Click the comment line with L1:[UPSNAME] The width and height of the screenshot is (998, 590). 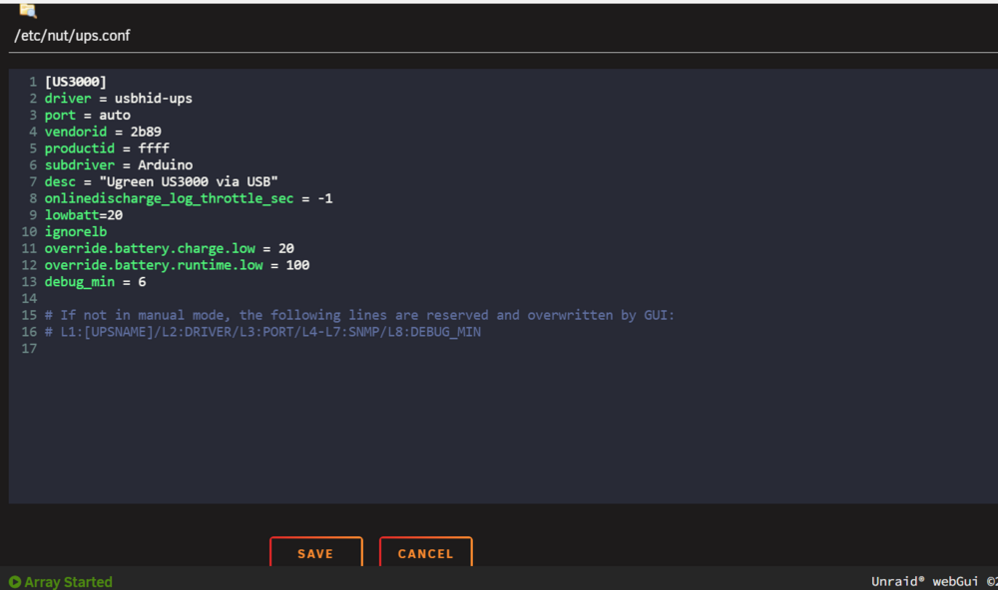pos(262,332)
